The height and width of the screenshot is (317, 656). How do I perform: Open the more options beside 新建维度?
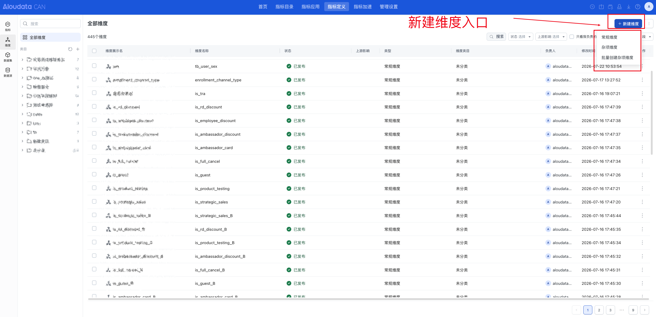coord(649,24)
